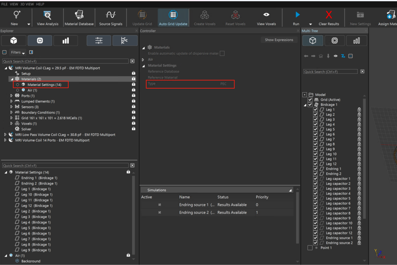Open Source Signals tool
Image resolution: width=397 pixels, height=265 pixels.
111,15
